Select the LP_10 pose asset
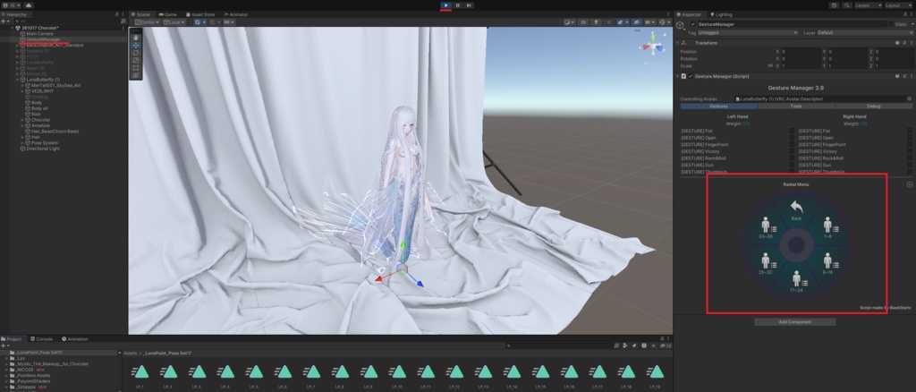Screen dimensions: 916x392 pyautogui.click(x=397, y=375)
